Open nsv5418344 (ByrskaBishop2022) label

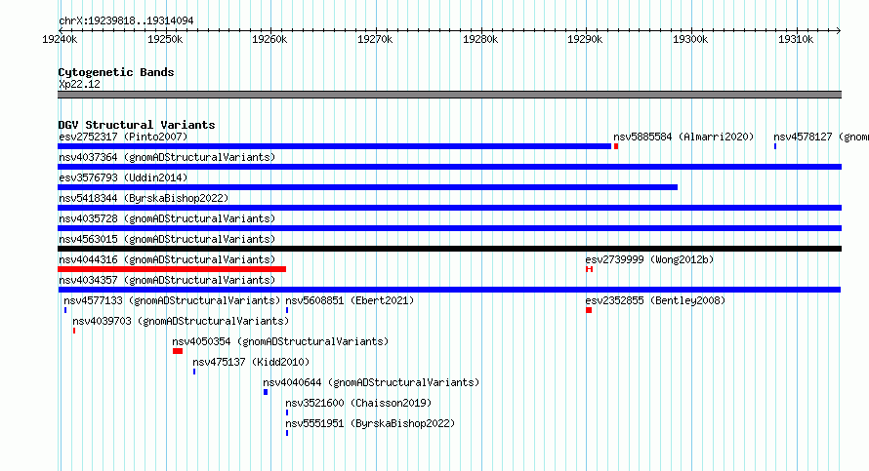[144, 198]
